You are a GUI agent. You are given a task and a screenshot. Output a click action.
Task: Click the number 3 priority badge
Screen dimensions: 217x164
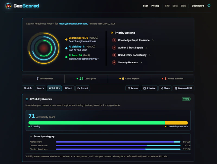(x=114, y=55)
